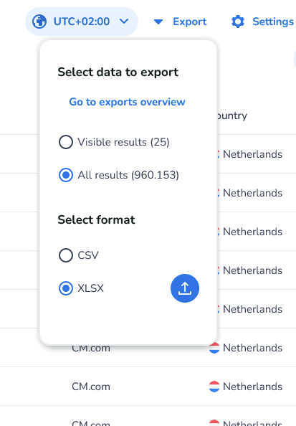This screenshot has height=426, width=296.
Task: Toggle the Export dropdown menu
Action: point(180,22)
